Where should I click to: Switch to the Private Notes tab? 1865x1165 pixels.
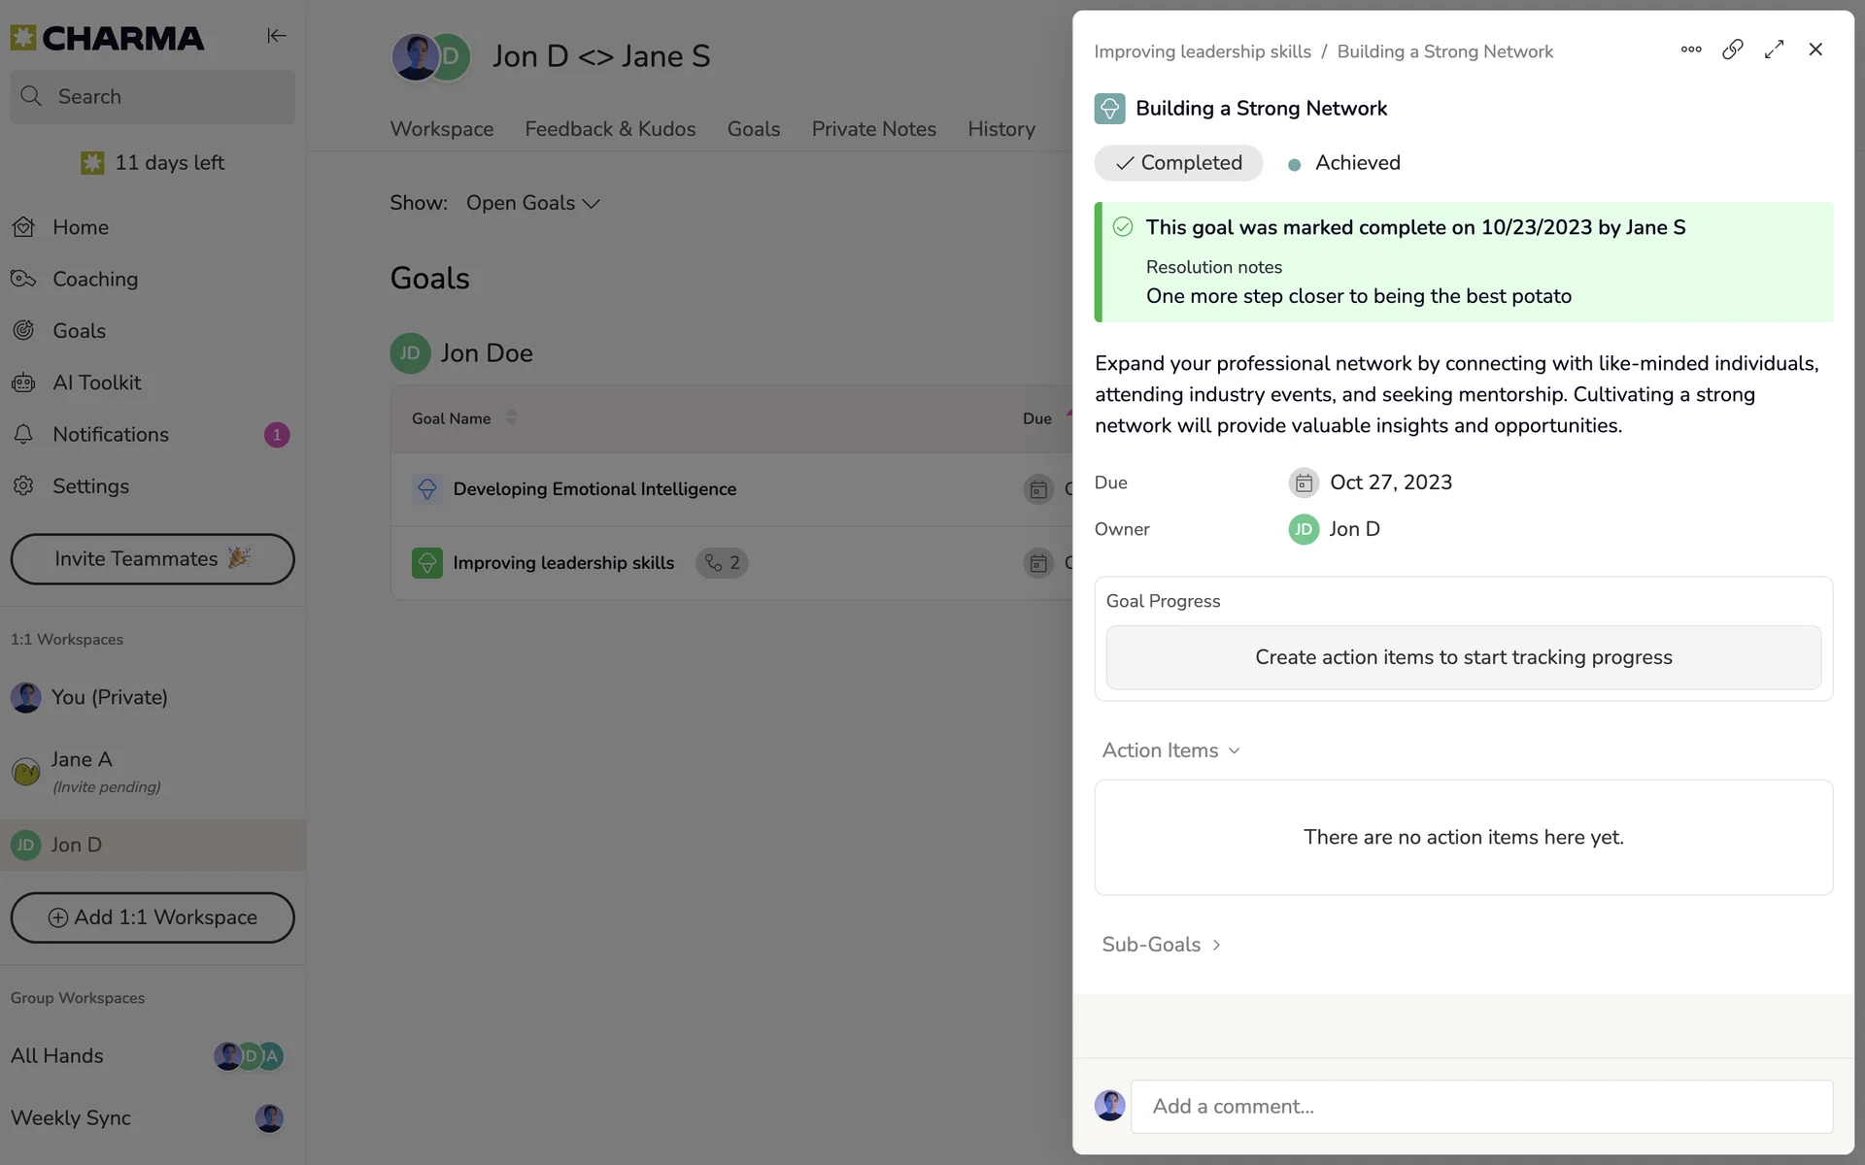(x=873, y=129)
